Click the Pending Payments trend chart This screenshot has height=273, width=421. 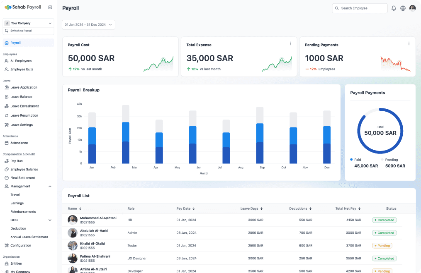pyautogui.click(x=396, y=64)
